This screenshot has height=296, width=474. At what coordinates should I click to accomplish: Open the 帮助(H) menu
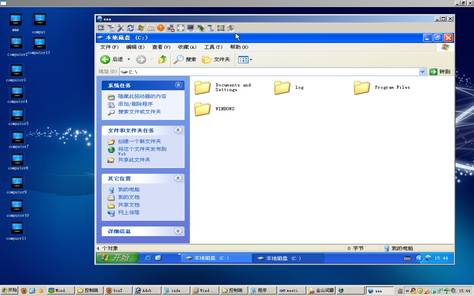pyautogui.click(x=239, y=47)
